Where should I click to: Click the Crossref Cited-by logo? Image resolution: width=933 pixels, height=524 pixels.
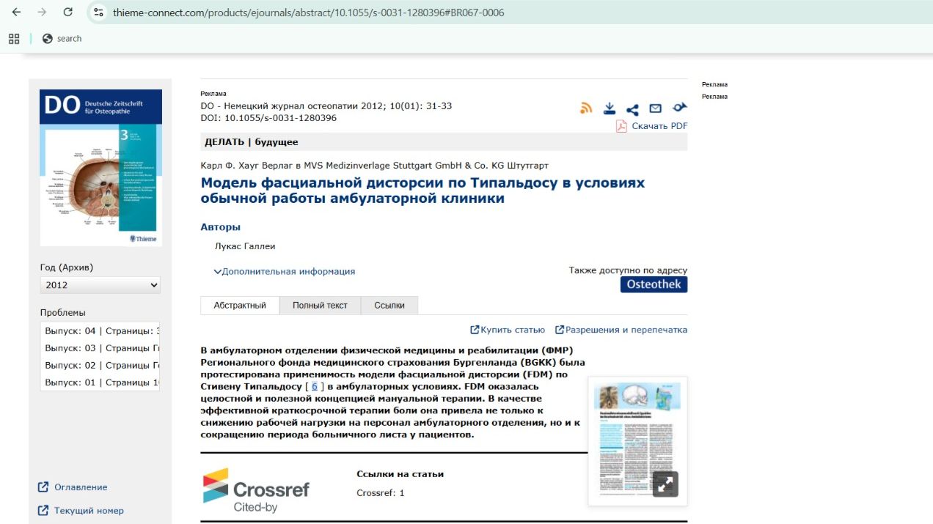[256, 490]
